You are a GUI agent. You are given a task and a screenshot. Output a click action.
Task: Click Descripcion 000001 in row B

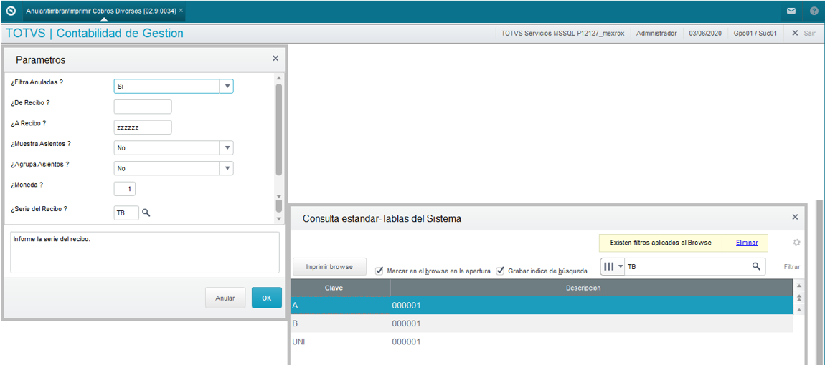[x=406, y=323]
